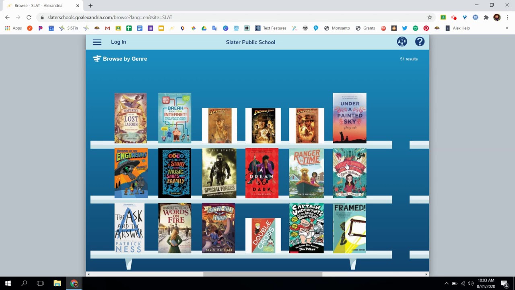515x290 pixels.
Task: Open a new browser tab
Action: point(90,6)
